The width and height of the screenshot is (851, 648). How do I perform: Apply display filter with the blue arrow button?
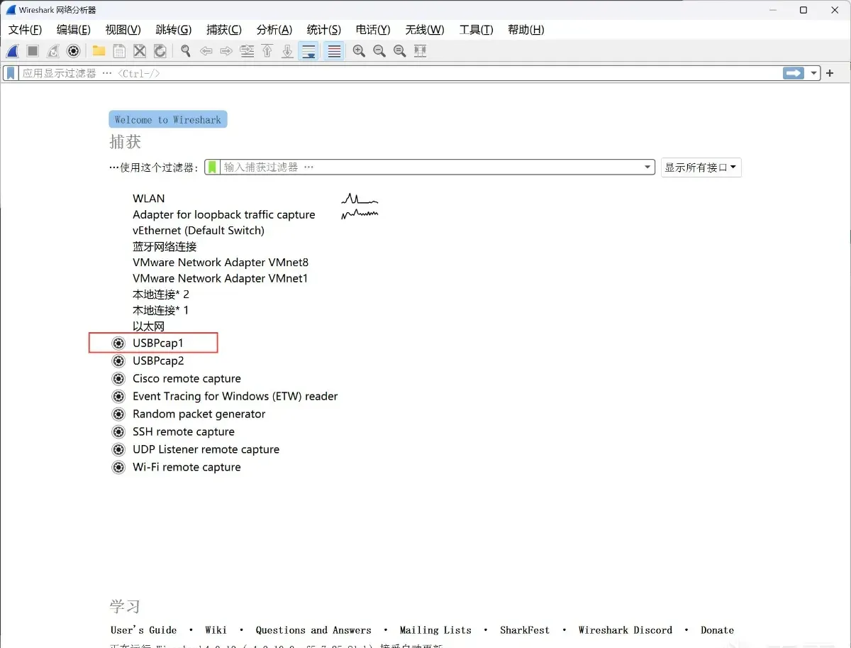pos(794,73)
